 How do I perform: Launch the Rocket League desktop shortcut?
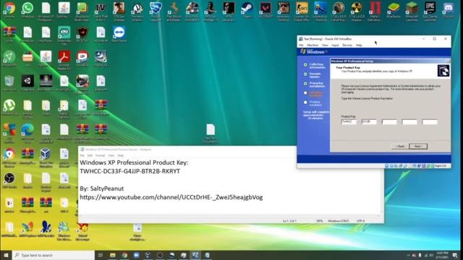[156, 8]
